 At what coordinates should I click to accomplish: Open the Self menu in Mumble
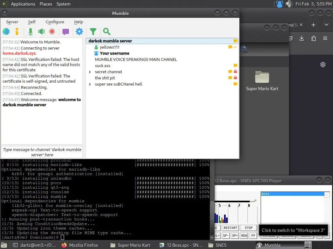coord(32,22)
